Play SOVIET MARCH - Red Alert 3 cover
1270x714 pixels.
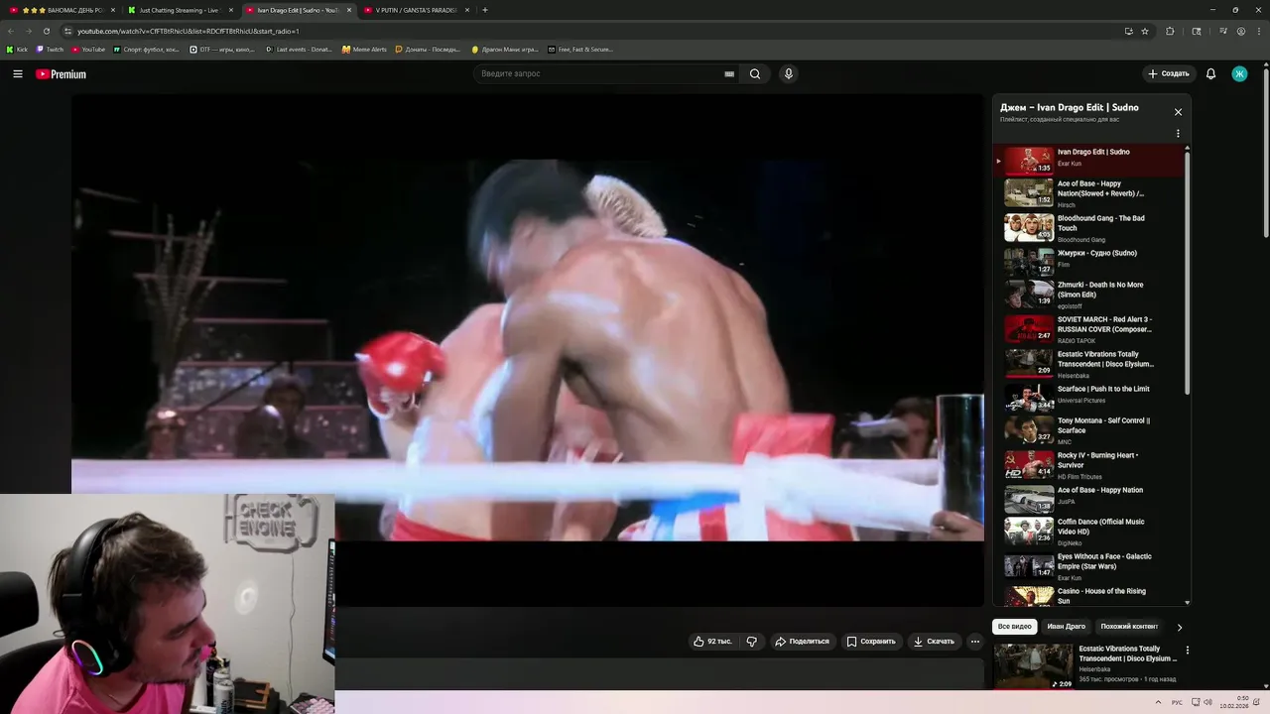pyautogui.click(x=1088, y=329)
